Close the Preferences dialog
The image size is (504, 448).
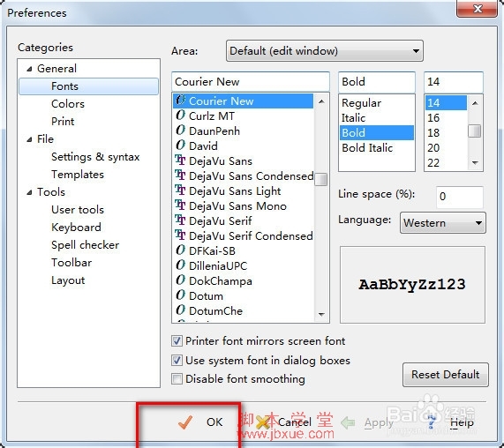coord(478,8)
